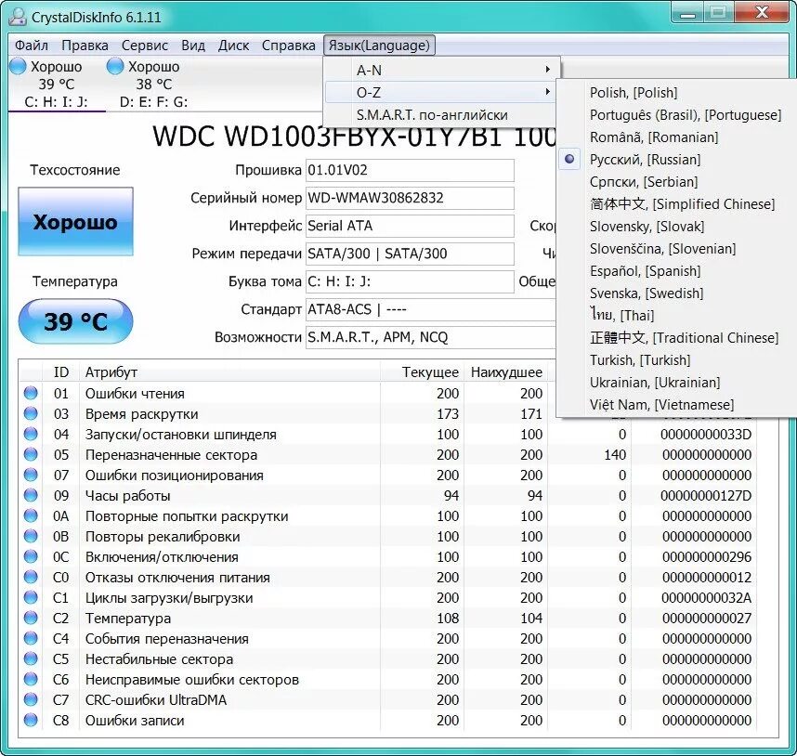Open the Сервис menu
Image resolution: width=797 pixels, height=756 pixels.
(145, 46)
